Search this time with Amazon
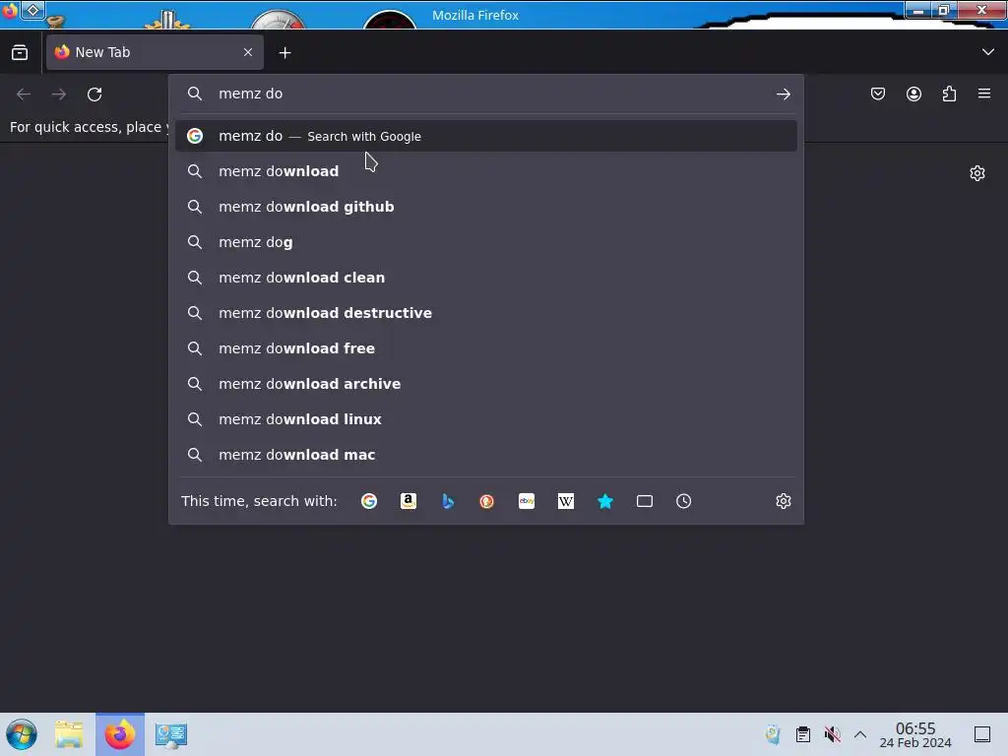This screenshot has height=756, width=1008. (409, 501)
